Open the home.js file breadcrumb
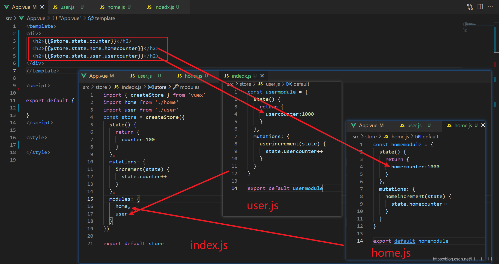Image resolution: width=499 pixels, height=264 pixels. click(396, 137)
